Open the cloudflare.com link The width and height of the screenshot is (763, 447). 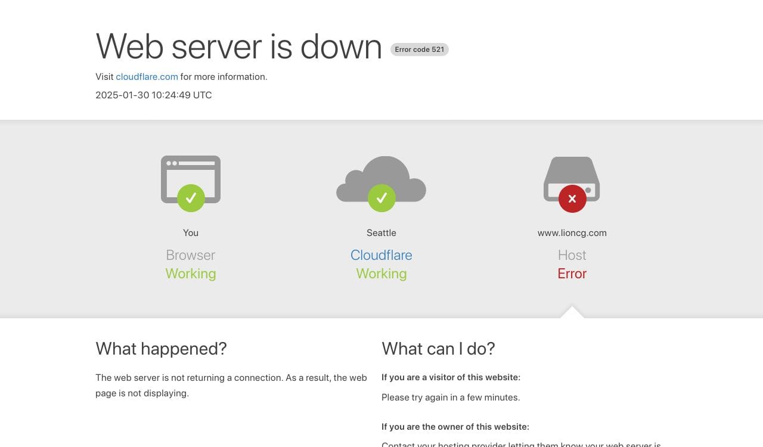tap(147, 77)
